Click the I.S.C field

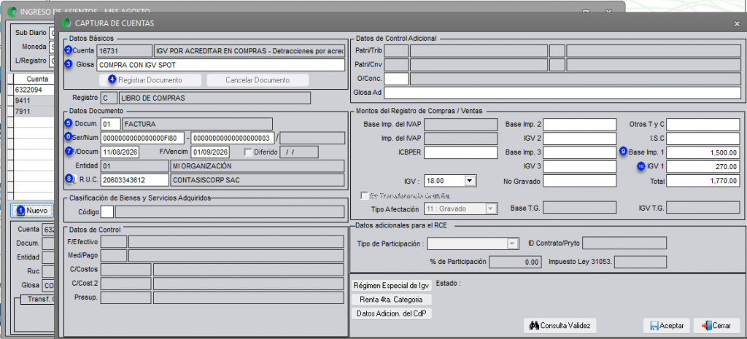703,139
